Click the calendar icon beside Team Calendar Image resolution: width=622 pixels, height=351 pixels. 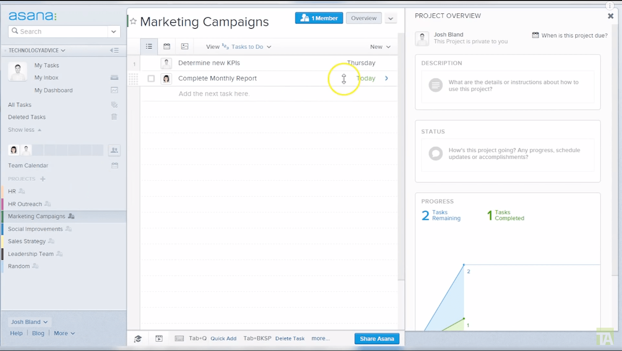click(115, 165)
